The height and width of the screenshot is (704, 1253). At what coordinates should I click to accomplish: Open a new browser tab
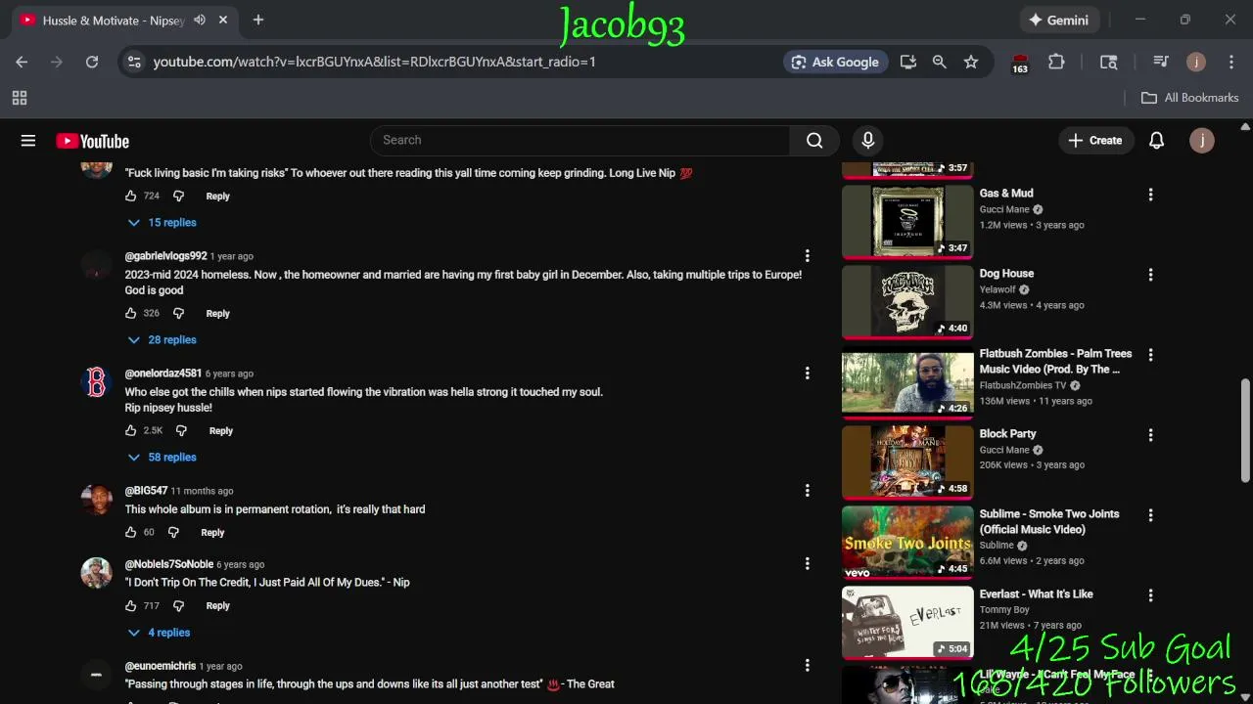click(258, 20)
